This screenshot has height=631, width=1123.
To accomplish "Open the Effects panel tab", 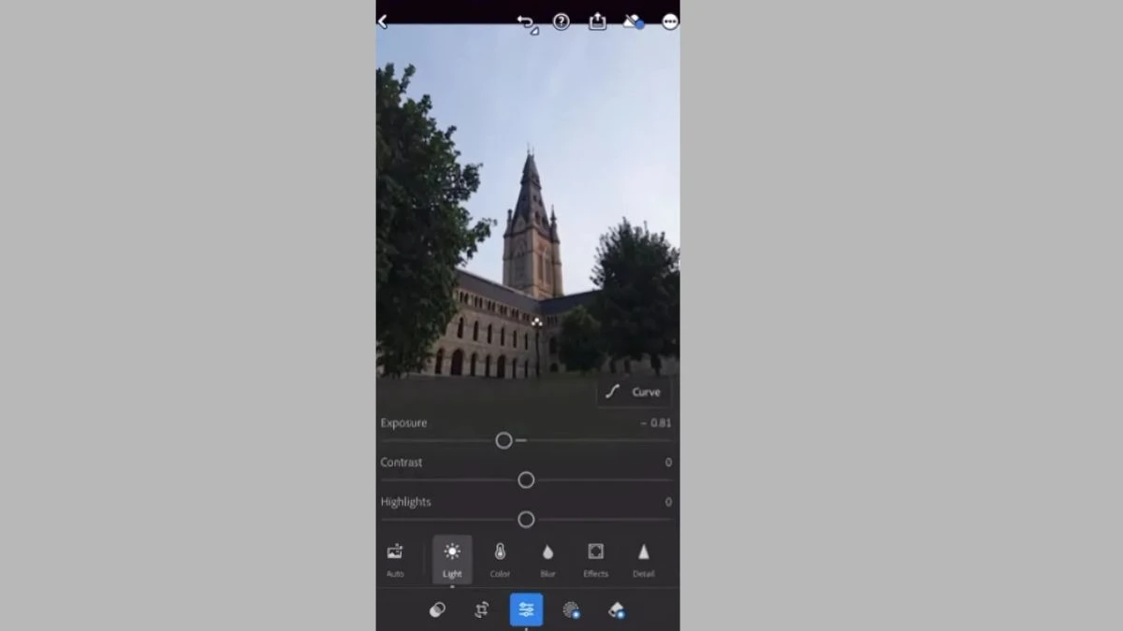I will tap(595, 560).
